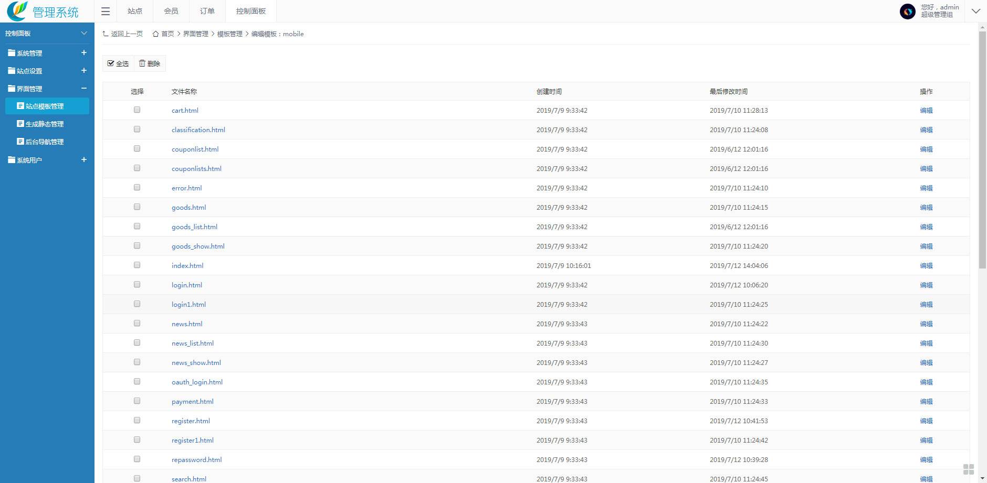Screen dimensions: 987x483
Task: Open the 系统管理 folder icon
Action: [12, 53]
